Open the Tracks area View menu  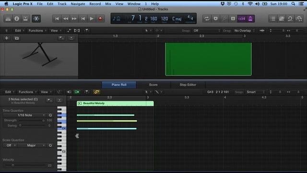coord(56,31)
